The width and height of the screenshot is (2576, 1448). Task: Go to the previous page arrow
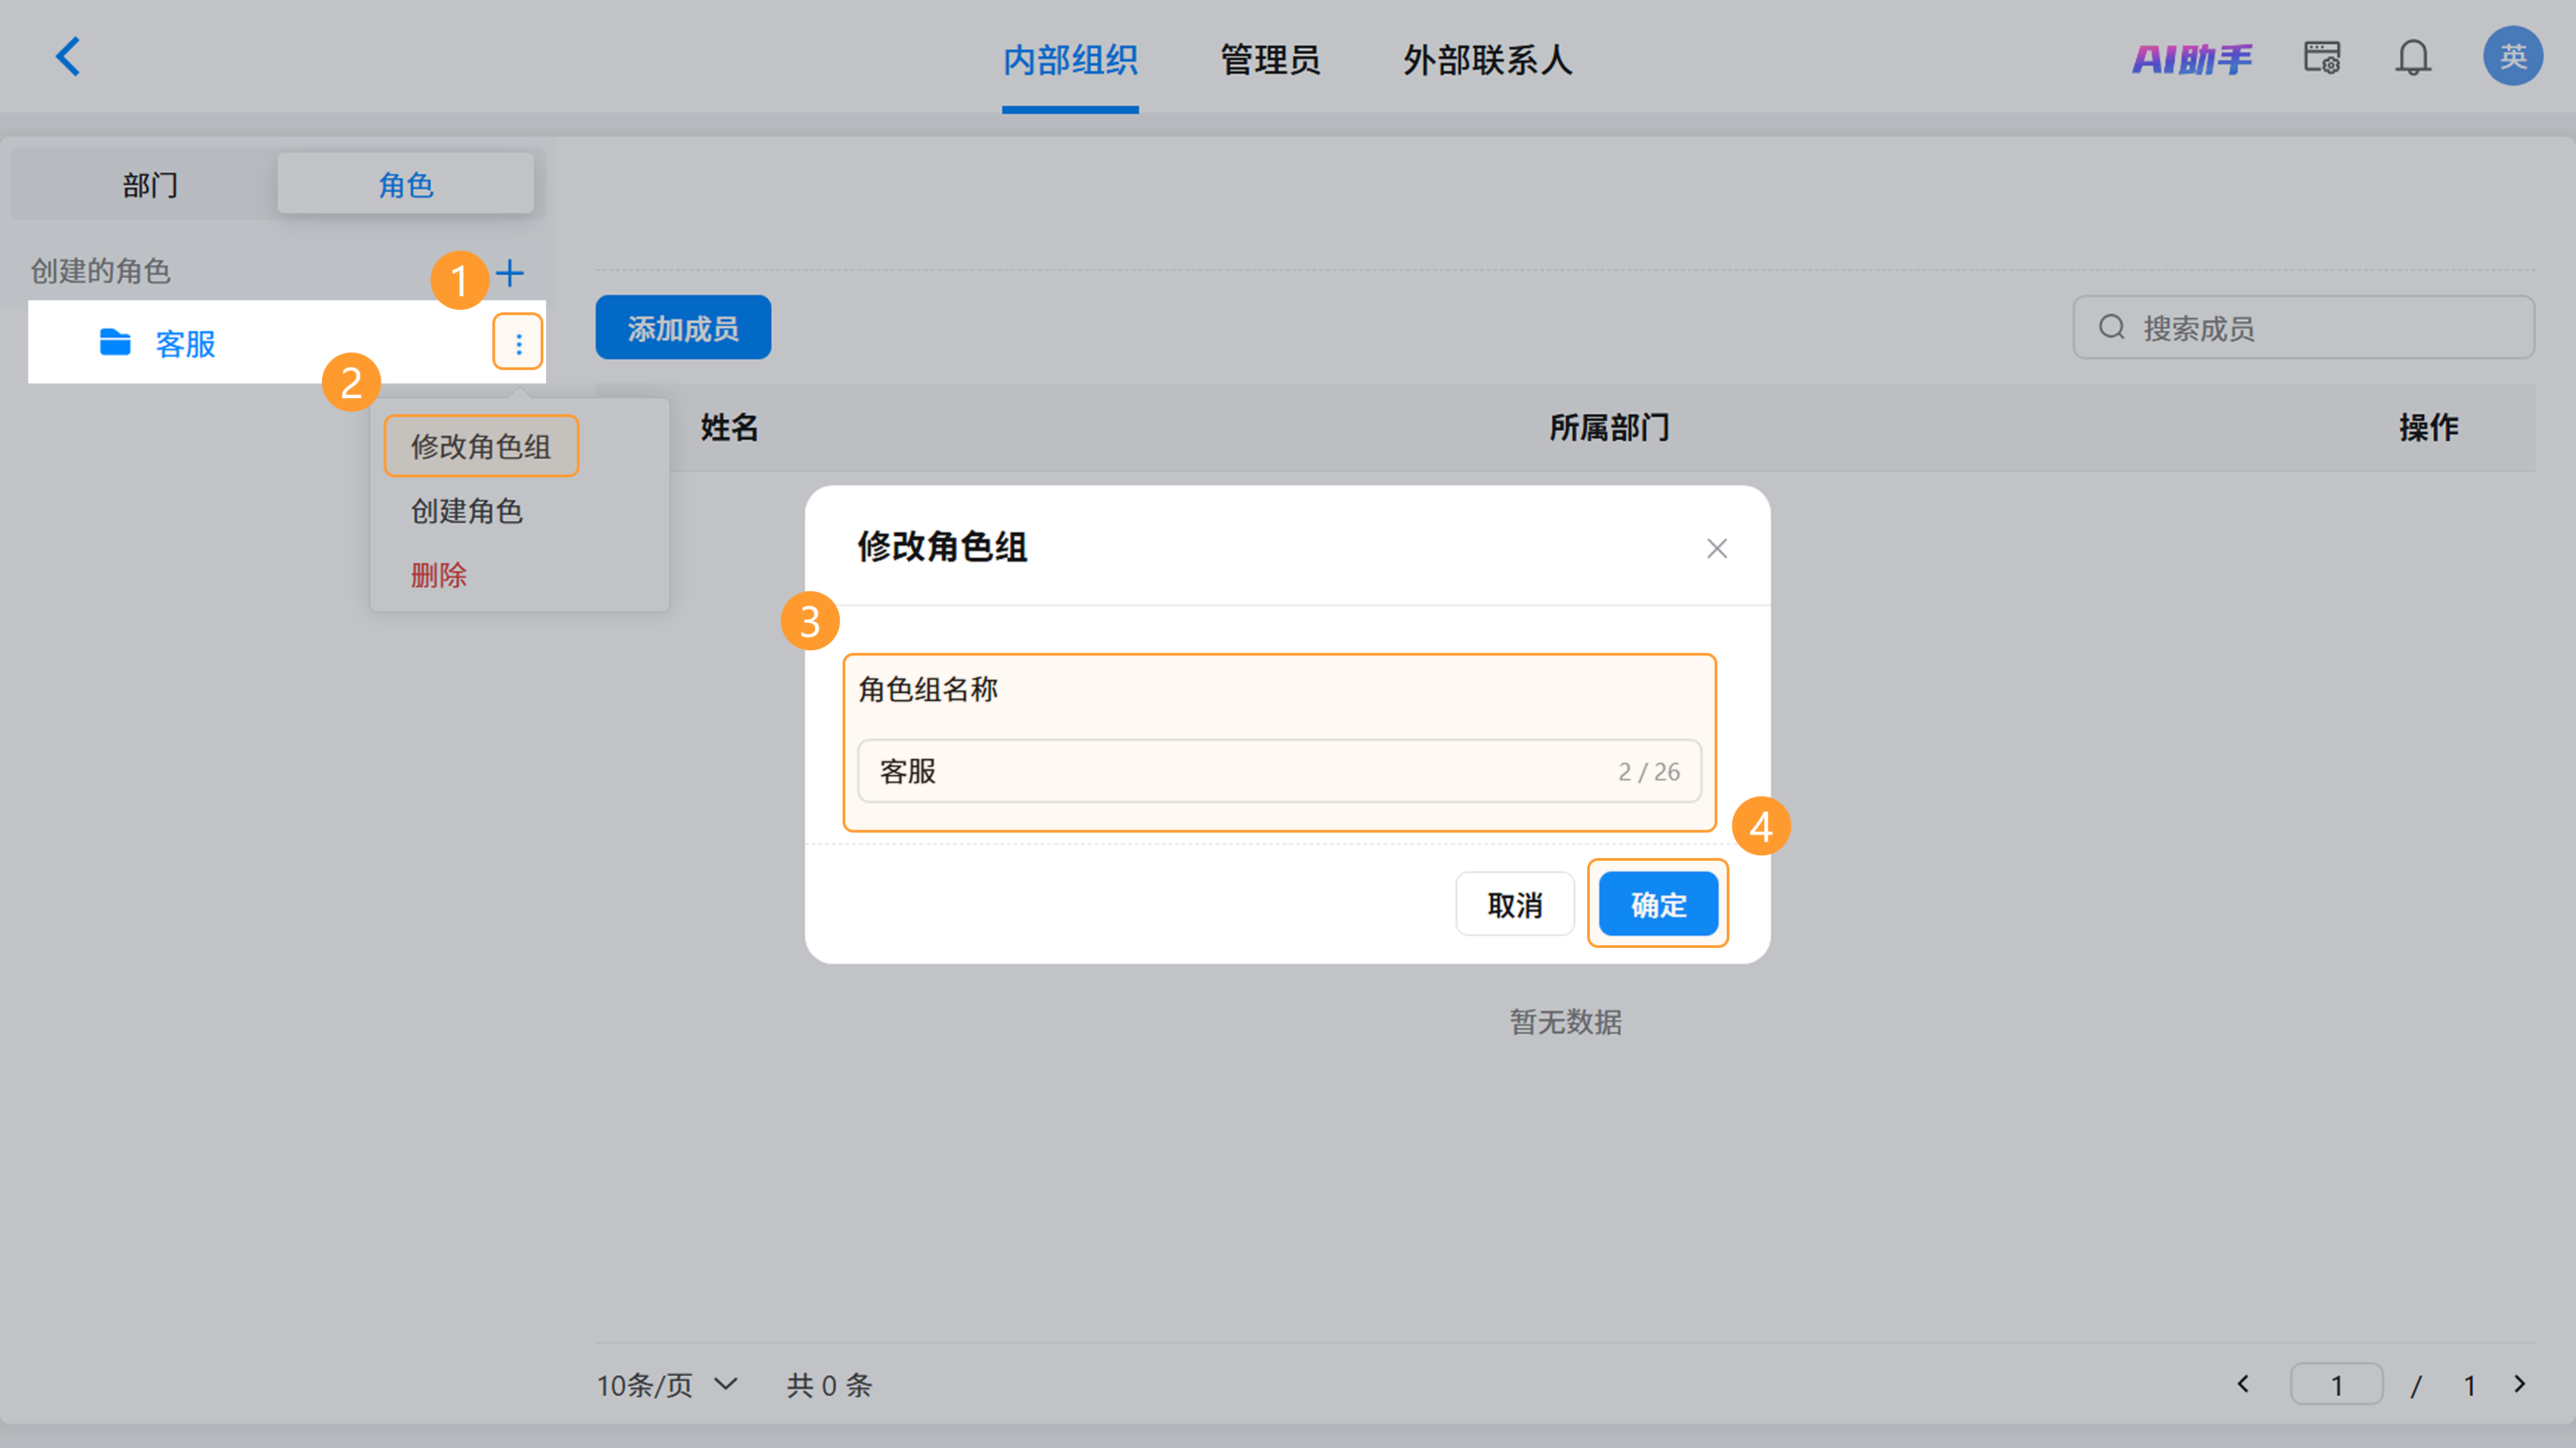pyautogui.click(x=2243, y=1384)
